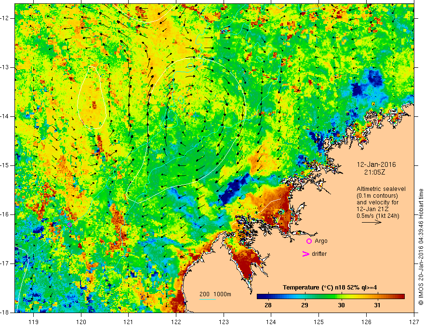Click the longitude label "124"

(271, 322)
